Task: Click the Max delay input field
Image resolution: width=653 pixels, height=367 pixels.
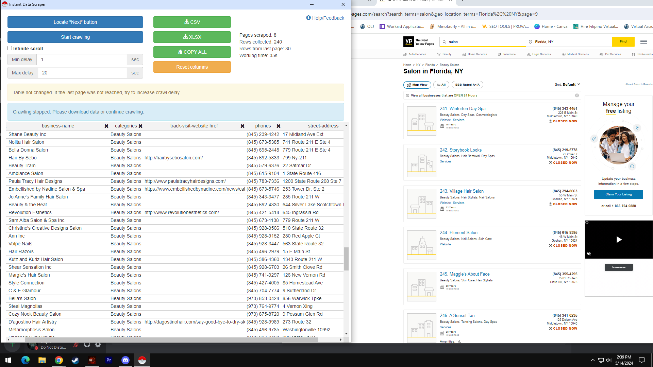Action: point(82,73)
